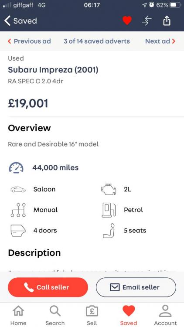Go to Next ad
The height and width of the screenshot is (327, 184).
pyautogui.click(x=160, y=41)
